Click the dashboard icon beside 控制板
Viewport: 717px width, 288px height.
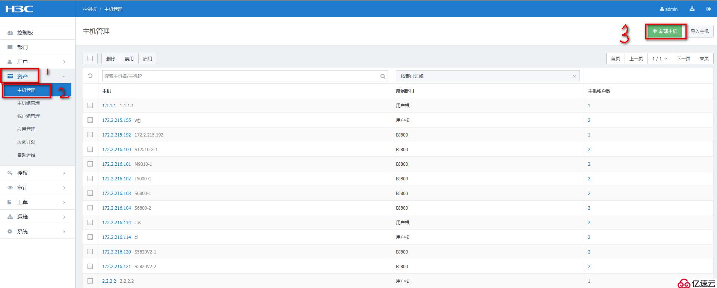pyautogui.click(x=10, y=33)
